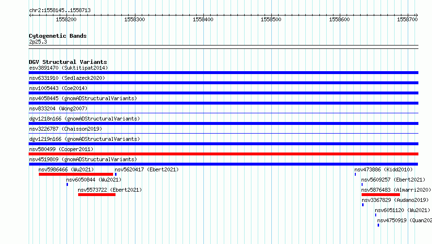Click the blue bar of nsv4058445
The height and width of the screenshot is (244, 432).
tap(223, 103)
